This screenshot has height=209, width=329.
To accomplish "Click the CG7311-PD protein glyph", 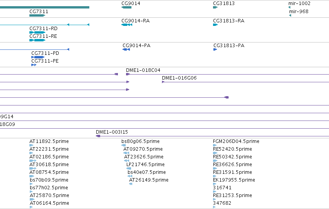I will pyautogui.click(x=38, y=57).
